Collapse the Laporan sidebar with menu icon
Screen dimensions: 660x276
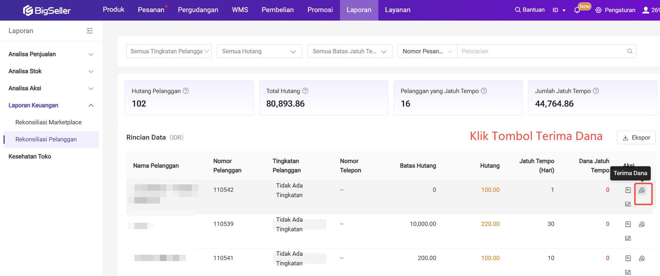coord(90,31)
